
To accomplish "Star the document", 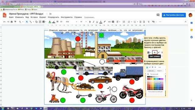I will 47,14.
